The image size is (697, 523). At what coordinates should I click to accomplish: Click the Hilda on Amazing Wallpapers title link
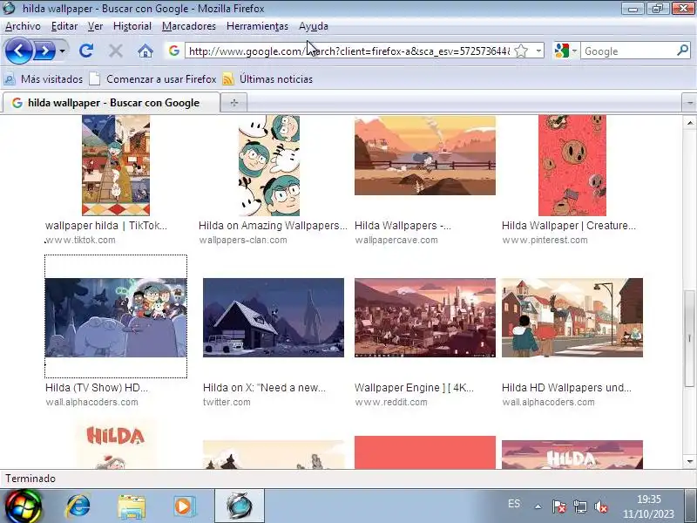point(273,226)
